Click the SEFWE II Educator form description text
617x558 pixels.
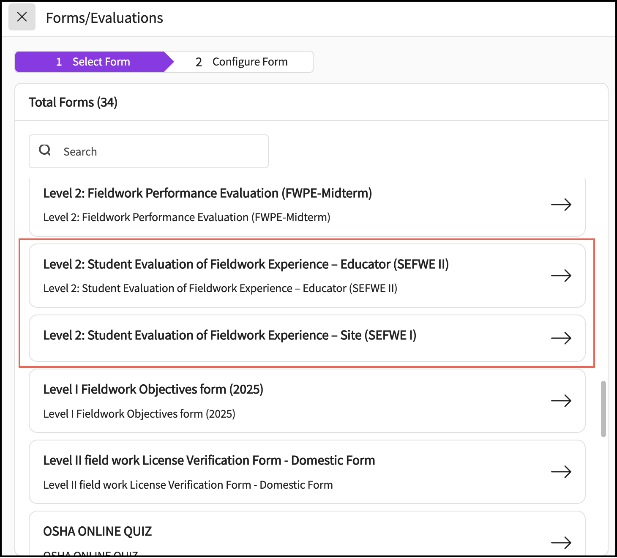click(220, 288)
